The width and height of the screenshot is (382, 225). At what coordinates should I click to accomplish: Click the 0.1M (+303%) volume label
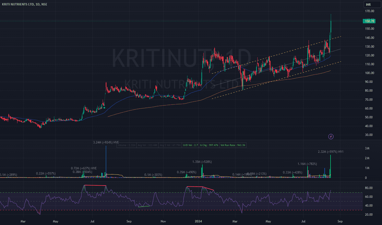pos(153,175)
